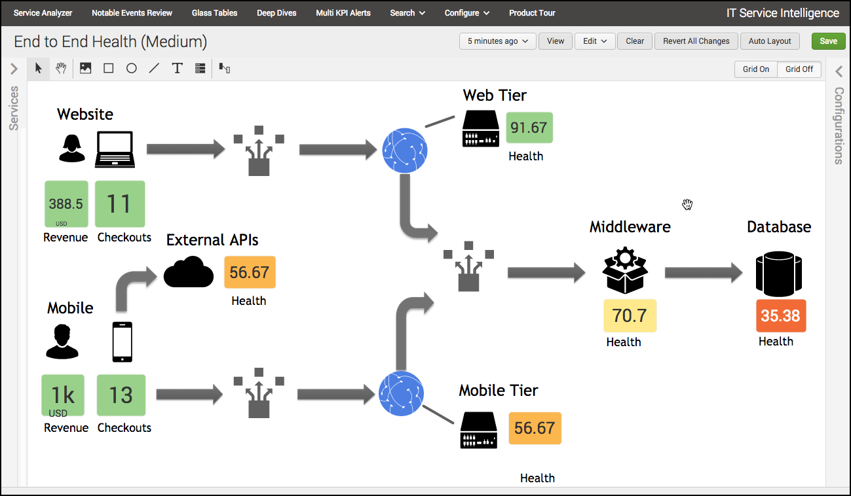Select the text tool
Screen dimensions: 851x496
pos(176,68)
